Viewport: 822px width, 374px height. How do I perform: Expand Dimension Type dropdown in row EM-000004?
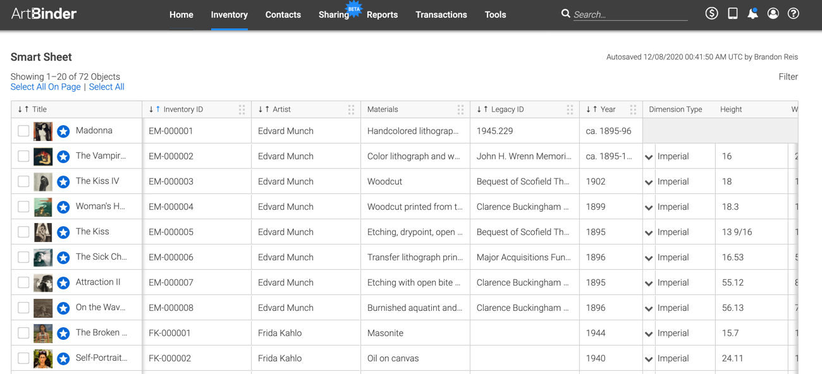tap(649, 208)
